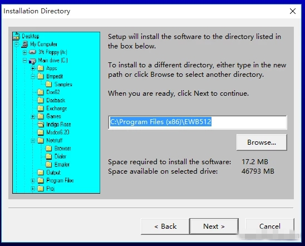This screenshot has height=246, width=305.
Task: Select the Samples folder icon
Action: pos(48,84)
